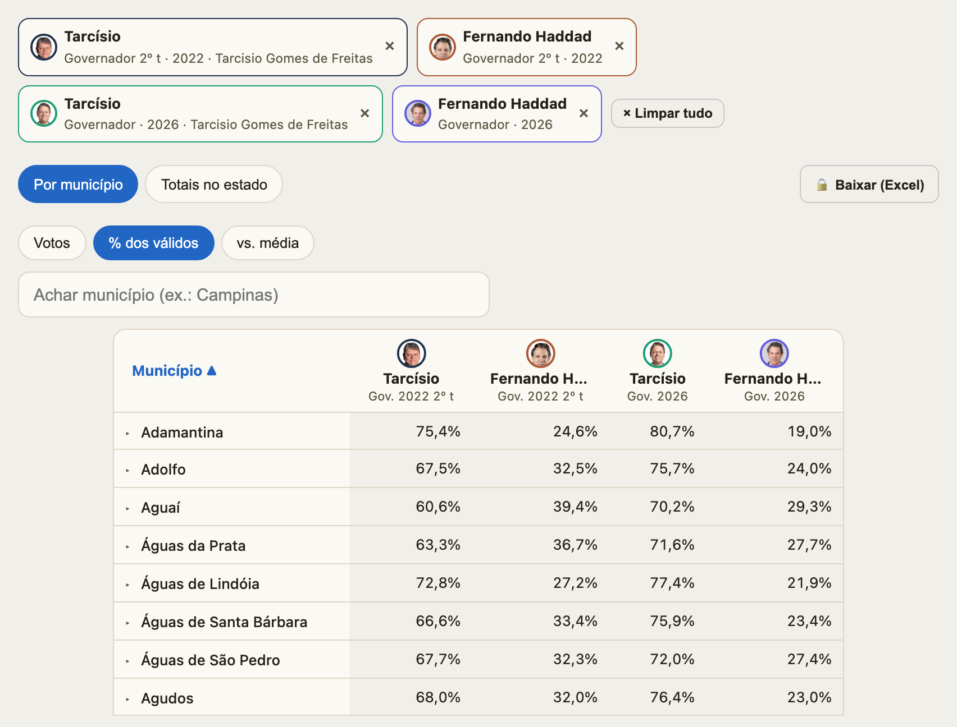Screen dimensions: 957x727
Task: Click the Águas de São Pedro municipality name
Action: click(x=211, y=660)
